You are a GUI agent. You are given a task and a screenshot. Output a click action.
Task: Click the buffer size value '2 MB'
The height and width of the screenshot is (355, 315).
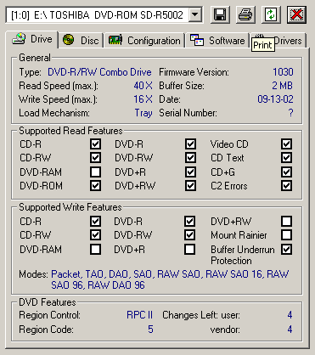coord(283,86)
